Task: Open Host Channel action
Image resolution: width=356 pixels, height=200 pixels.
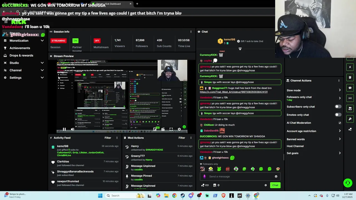Action: coord(295,146)
